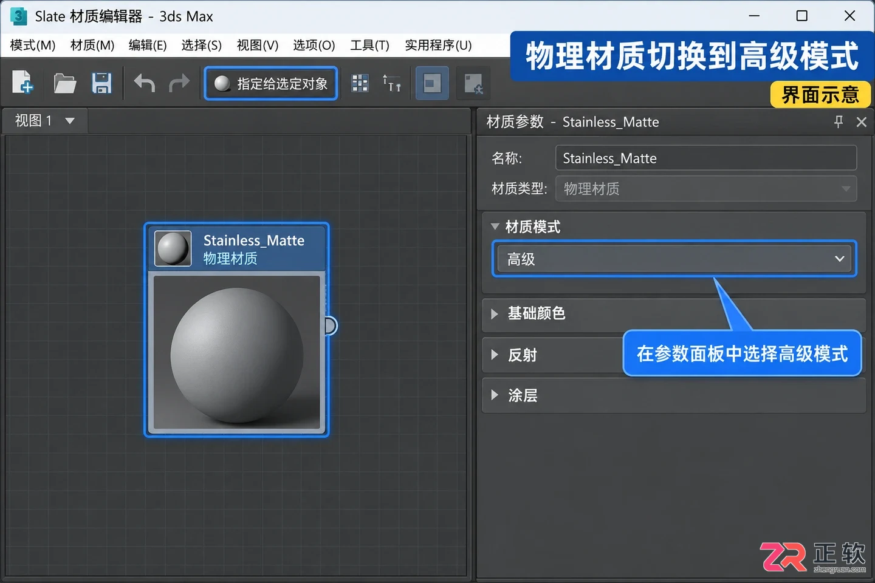Click the new material document icon
Image resolution: width=875 pixels, height=583 pixels.
coord(22,83)
